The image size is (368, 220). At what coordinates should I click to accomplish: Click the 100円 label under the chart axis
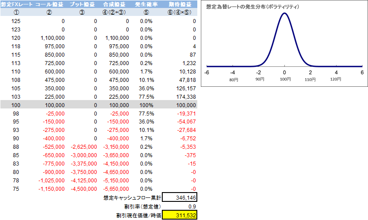click(x=285, y=80)
